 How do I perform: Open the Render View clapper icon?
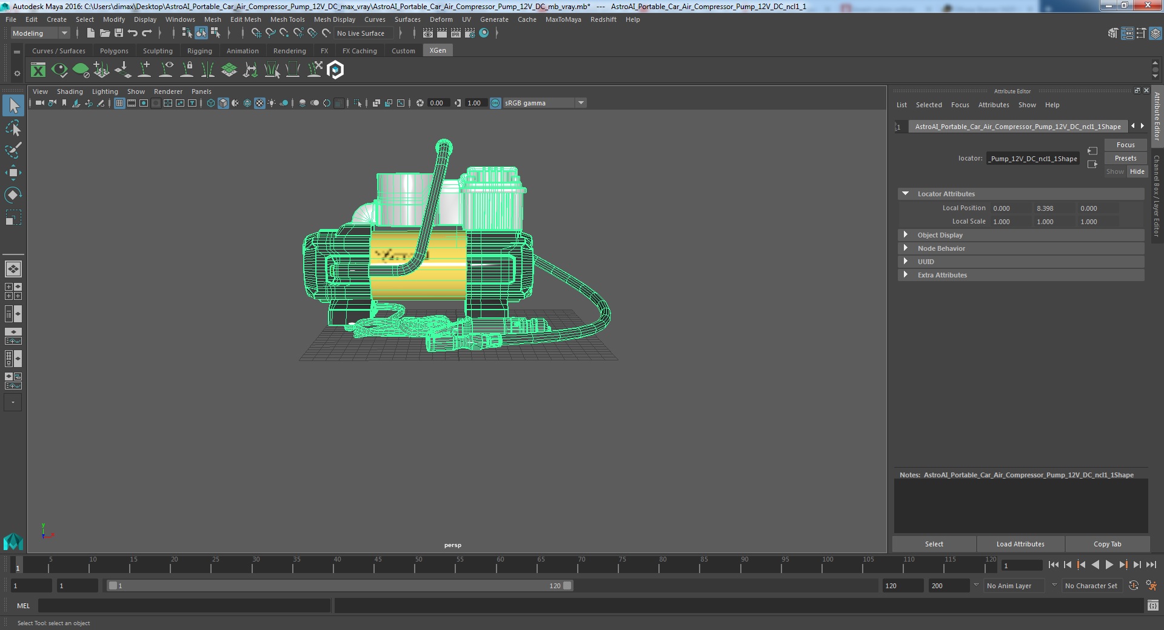(428, 33)
